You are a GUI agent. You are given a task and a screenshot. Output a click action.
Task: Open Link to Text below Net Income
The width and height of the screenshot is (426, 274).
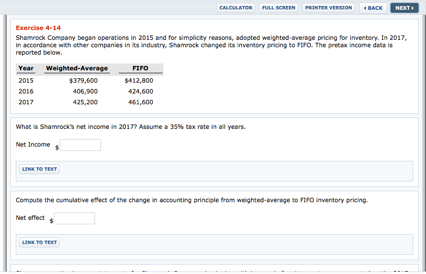tap(39, 169)
